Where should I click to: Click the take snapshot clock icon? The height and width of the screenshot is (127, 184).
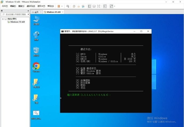(x=74, y=6)
